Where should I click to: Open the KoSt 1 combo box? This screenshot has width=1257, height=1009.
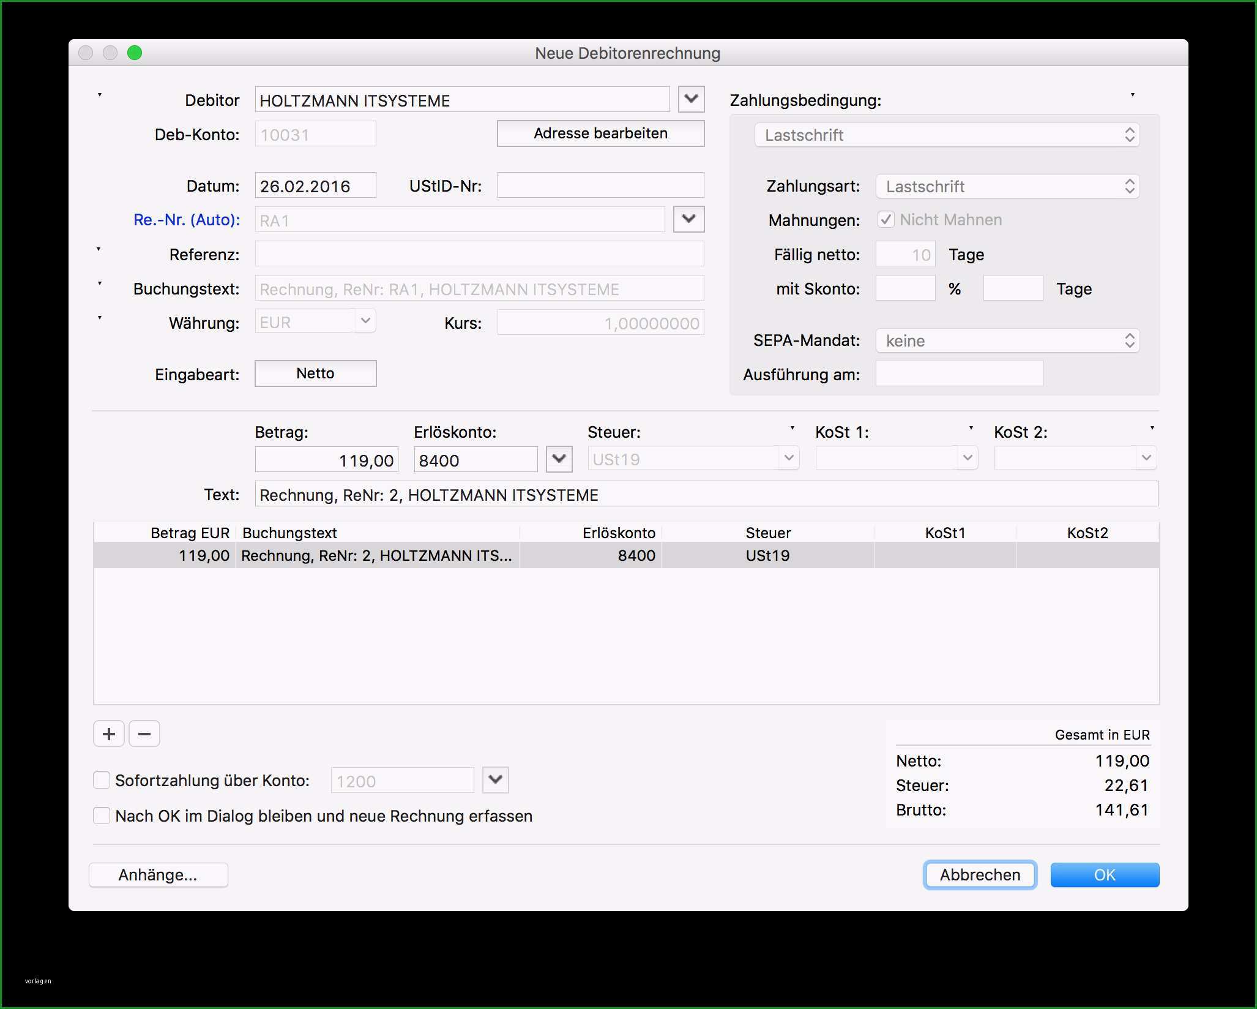click(897, 458)
